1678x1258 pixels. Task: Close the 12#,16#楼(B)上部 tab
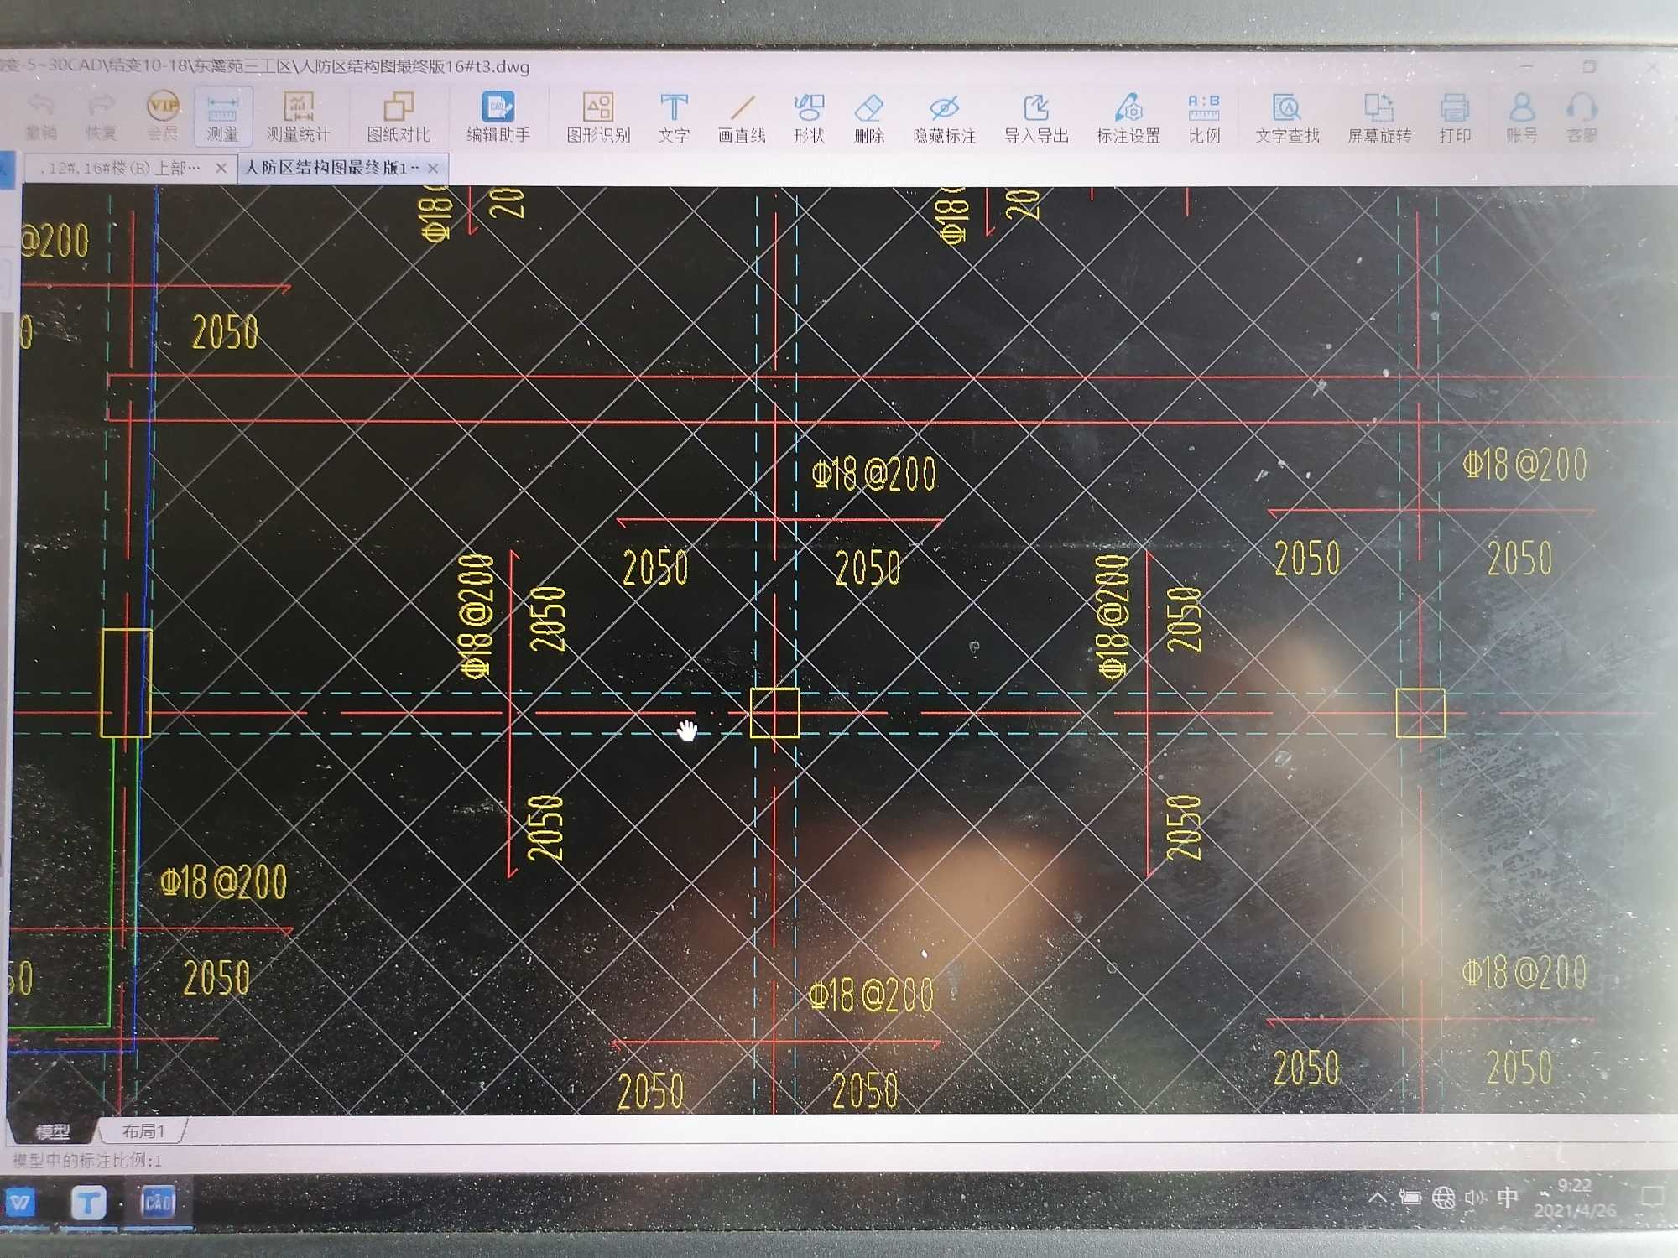pos(221,168)
